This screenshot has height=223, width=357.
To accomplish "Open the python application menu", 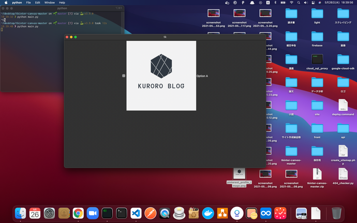I will pos(17,3).
